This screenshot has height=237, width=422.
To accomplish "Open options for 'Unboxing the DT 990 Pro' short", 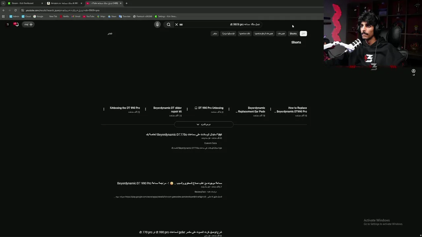I will point(104,109).
